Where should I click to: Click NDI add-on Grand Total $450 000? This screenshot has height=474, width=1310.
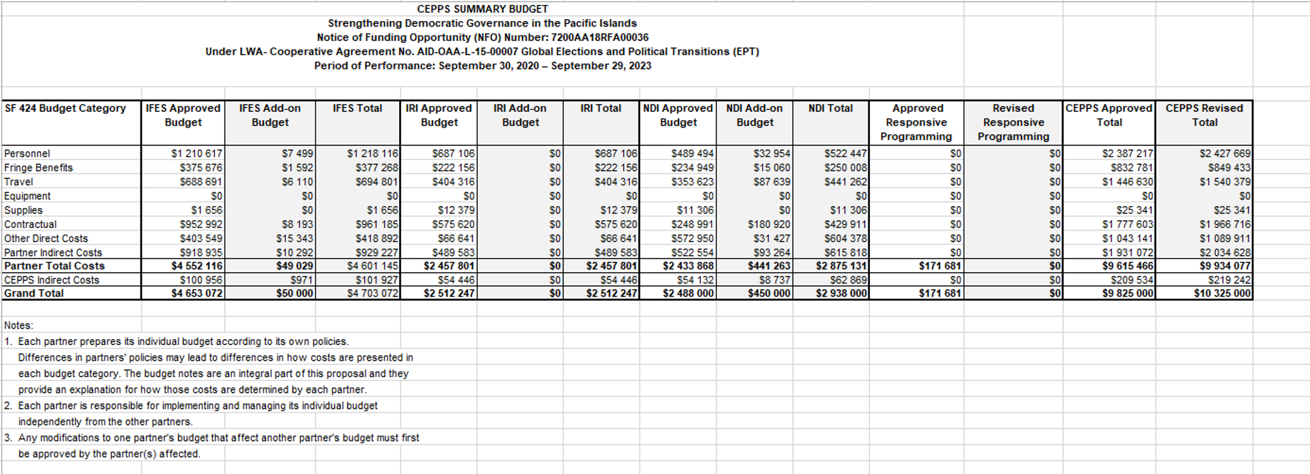[x=770, y=293]
